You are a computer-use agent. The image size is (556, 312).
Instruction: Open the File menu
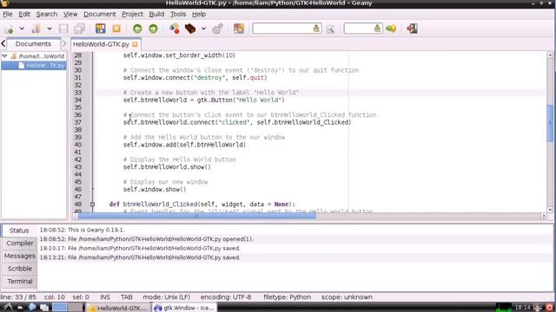point(8,14)
